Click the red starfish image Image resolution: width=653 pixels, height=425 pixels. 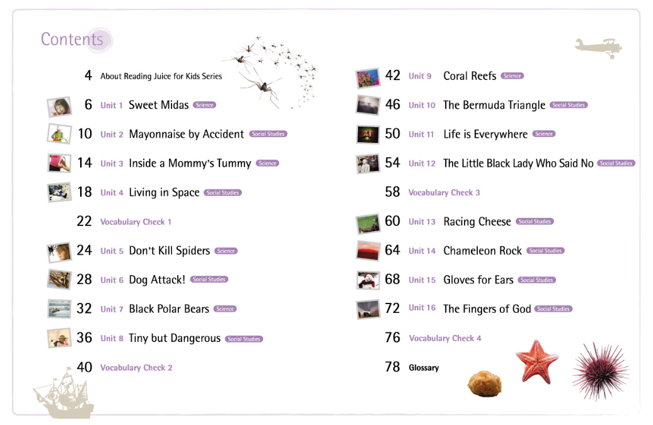pyautogui.click(x=536, y=360)
